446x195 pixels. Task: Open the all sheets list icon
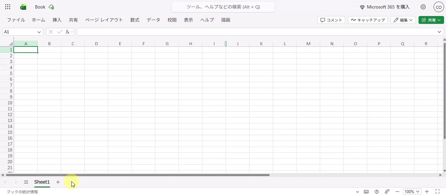[x=26, y=182]
